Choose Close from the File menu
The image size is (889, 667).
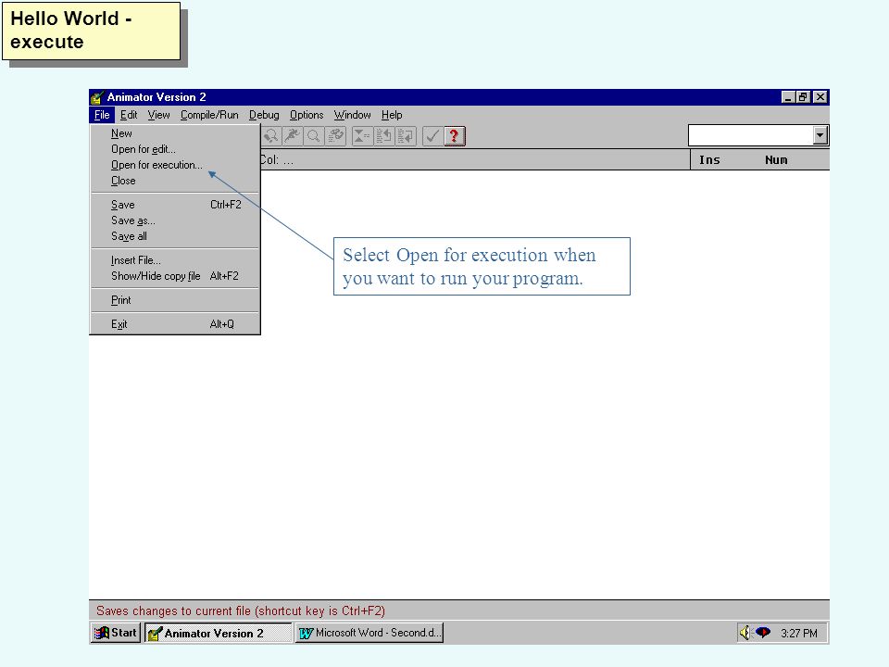[x=175, y=181]
